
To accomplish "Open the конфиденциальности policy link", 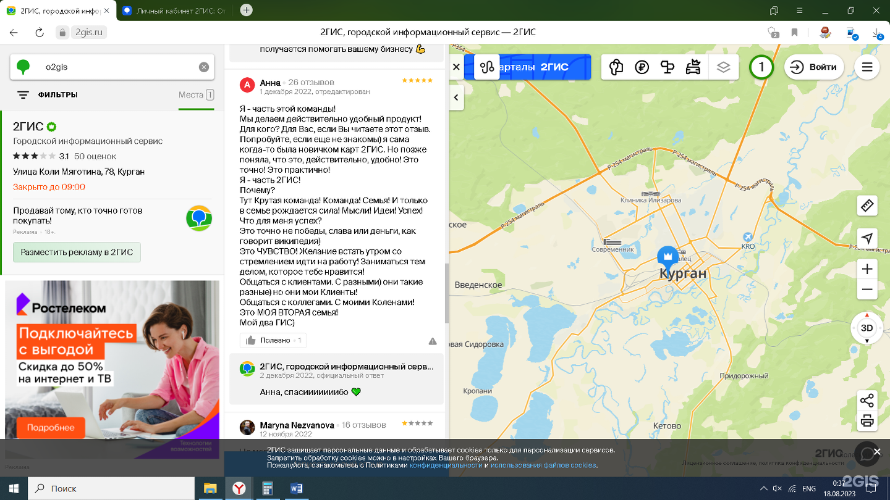I will (445, 465).
